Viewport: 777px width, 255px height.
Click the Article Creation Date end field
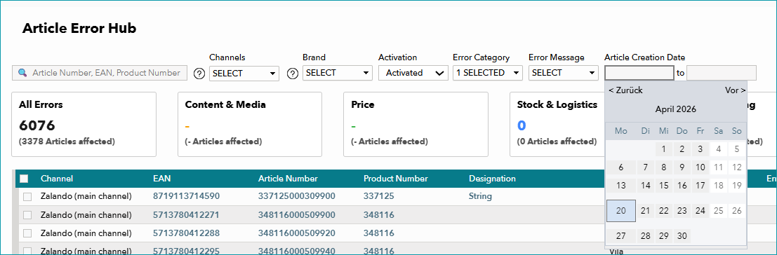point(722,73)
